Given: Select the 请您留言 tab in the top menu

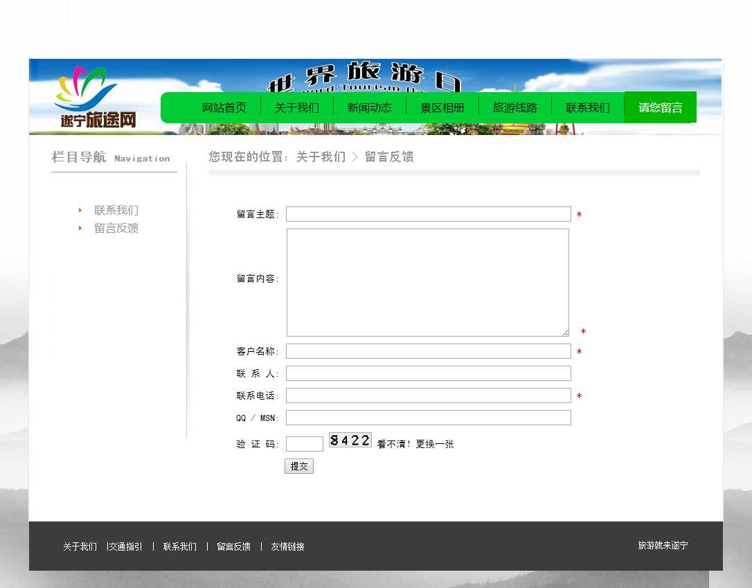Looking at the screenshot, I should click(660, 107).
